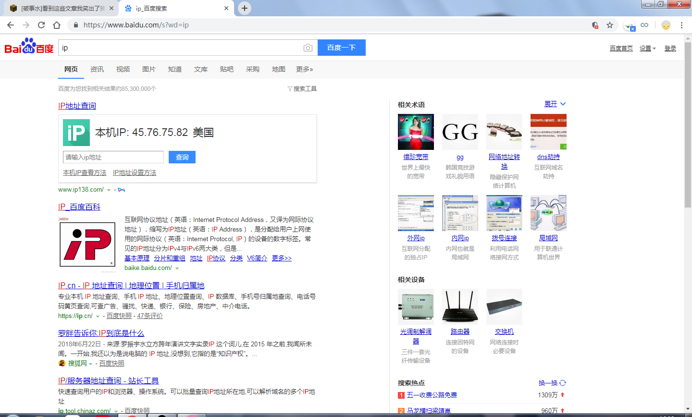The height and width of the screenshot is (417, 692).
Task: Click the 内网ip thumbnail image
Action: pos(460,213)
